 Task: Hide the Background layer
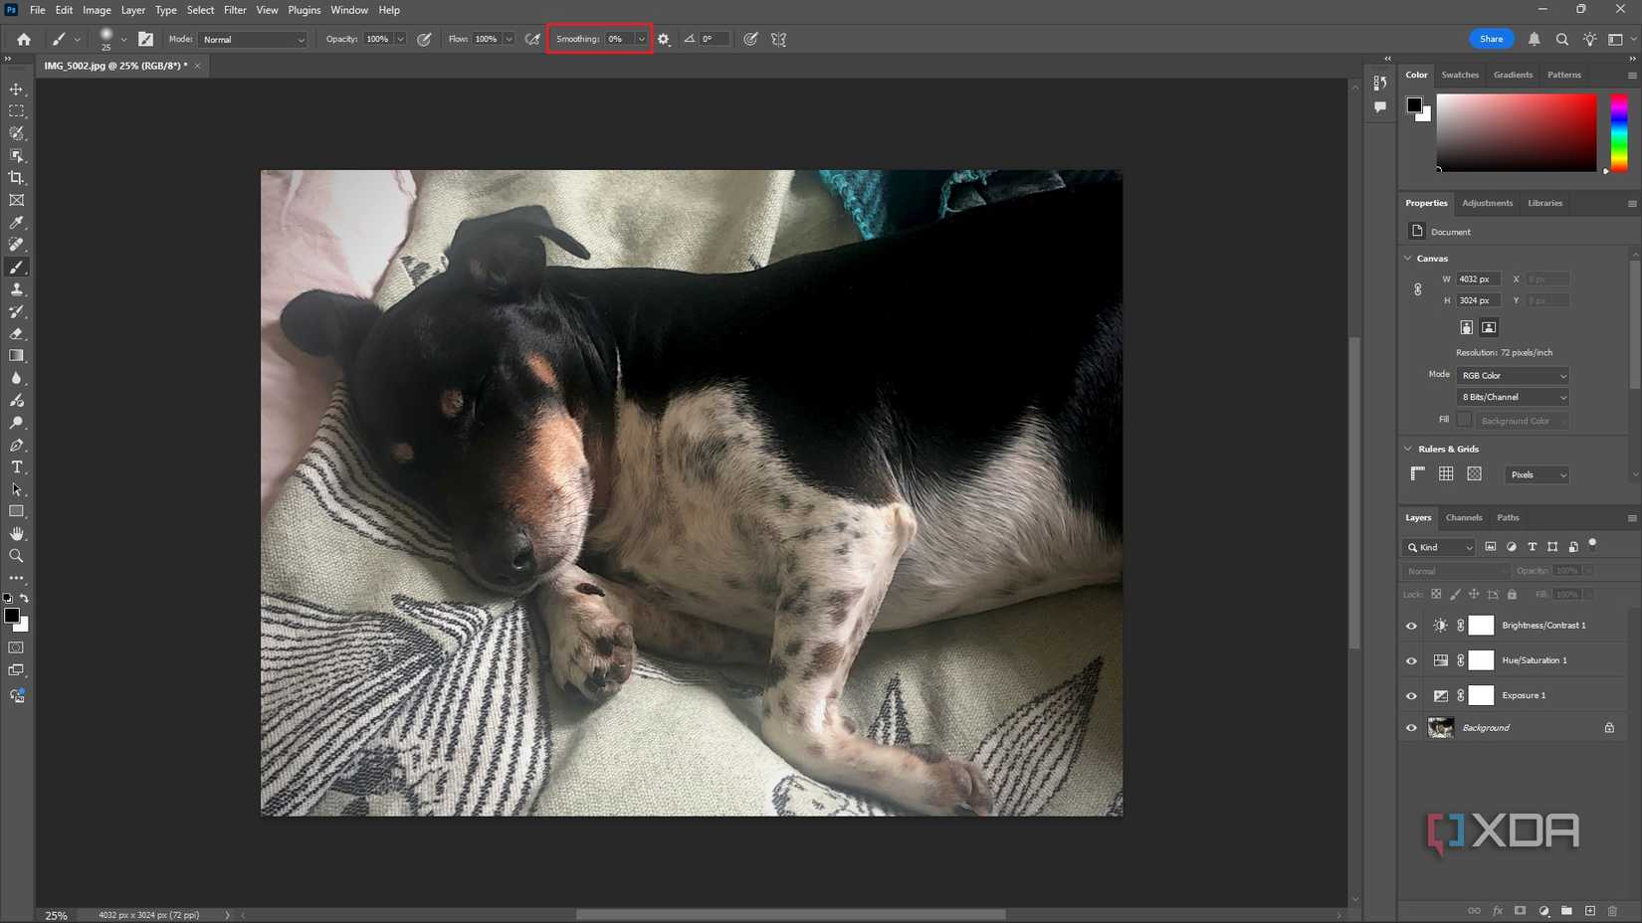(1410, 727)
